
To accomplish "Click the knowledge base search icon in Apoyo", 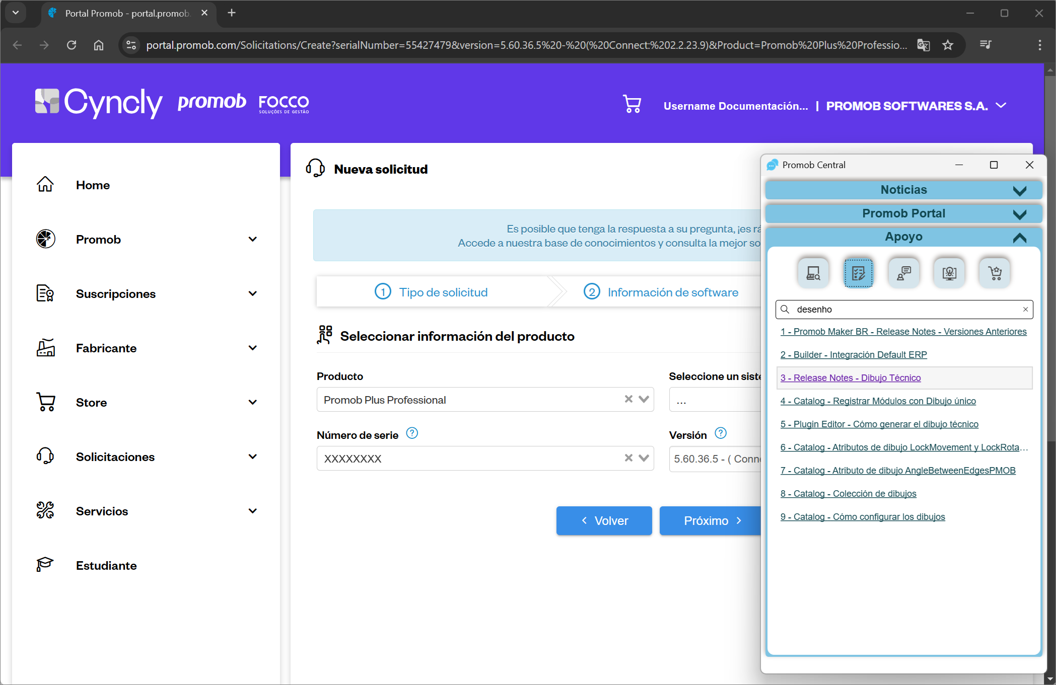I will (813, 273).
